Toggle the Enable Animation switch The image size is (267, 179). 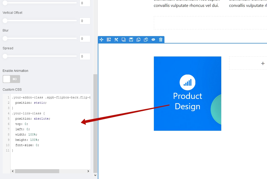click(x=11, y=79)
